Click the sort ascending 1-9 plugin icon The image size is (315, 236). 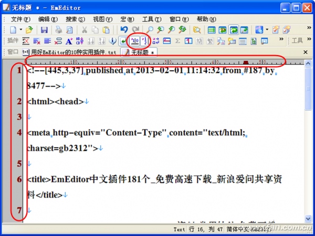[x=91, y=41]
